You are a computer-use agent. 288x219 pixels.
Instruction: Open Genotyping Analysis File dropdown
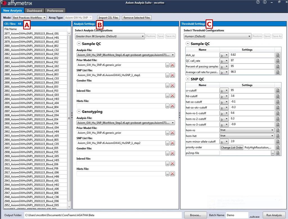pos(126,123)
